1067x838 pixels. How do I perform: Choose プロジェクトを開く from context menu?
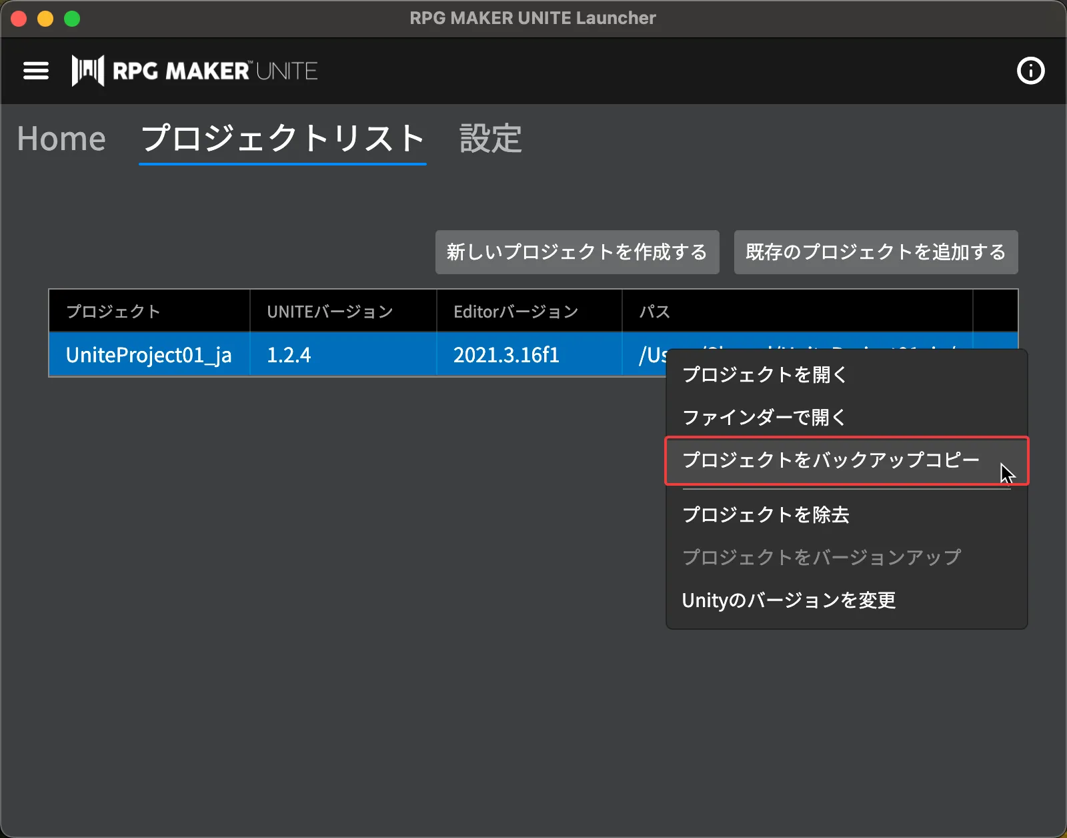click(x=765, y=375)
